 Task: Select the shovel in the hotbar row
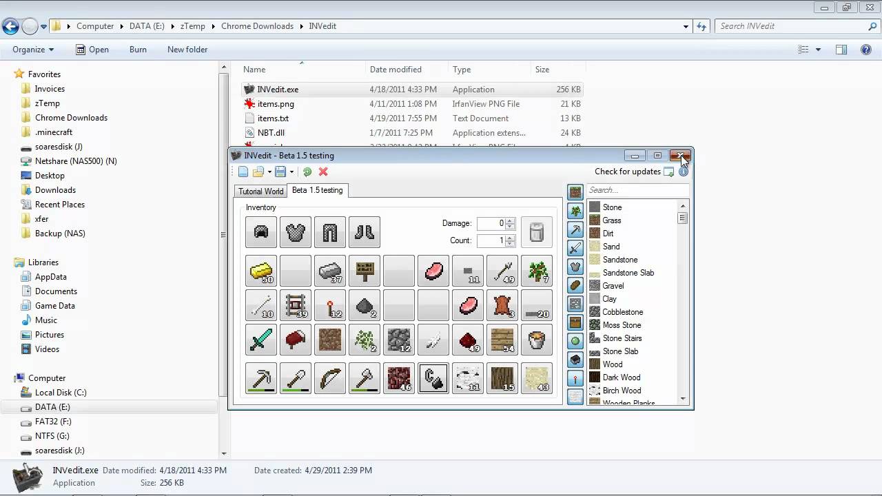[x=296, y=378]
